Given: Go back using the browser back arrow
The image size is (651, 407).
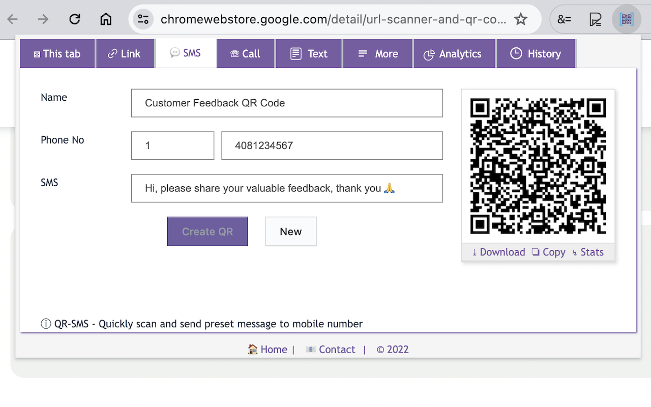Looking at the screenshot, I should click(x=13, y=19).
